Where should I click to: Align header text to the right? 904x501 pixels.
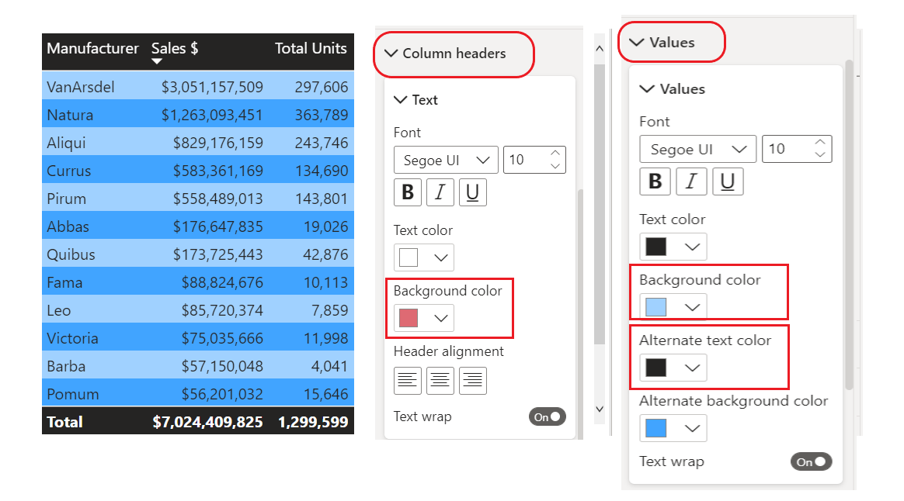(473, 381)
